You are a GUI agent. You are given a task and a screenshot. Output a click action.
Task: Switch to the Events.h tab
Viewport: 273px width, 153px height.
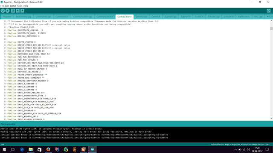click(x=199, y=17)
